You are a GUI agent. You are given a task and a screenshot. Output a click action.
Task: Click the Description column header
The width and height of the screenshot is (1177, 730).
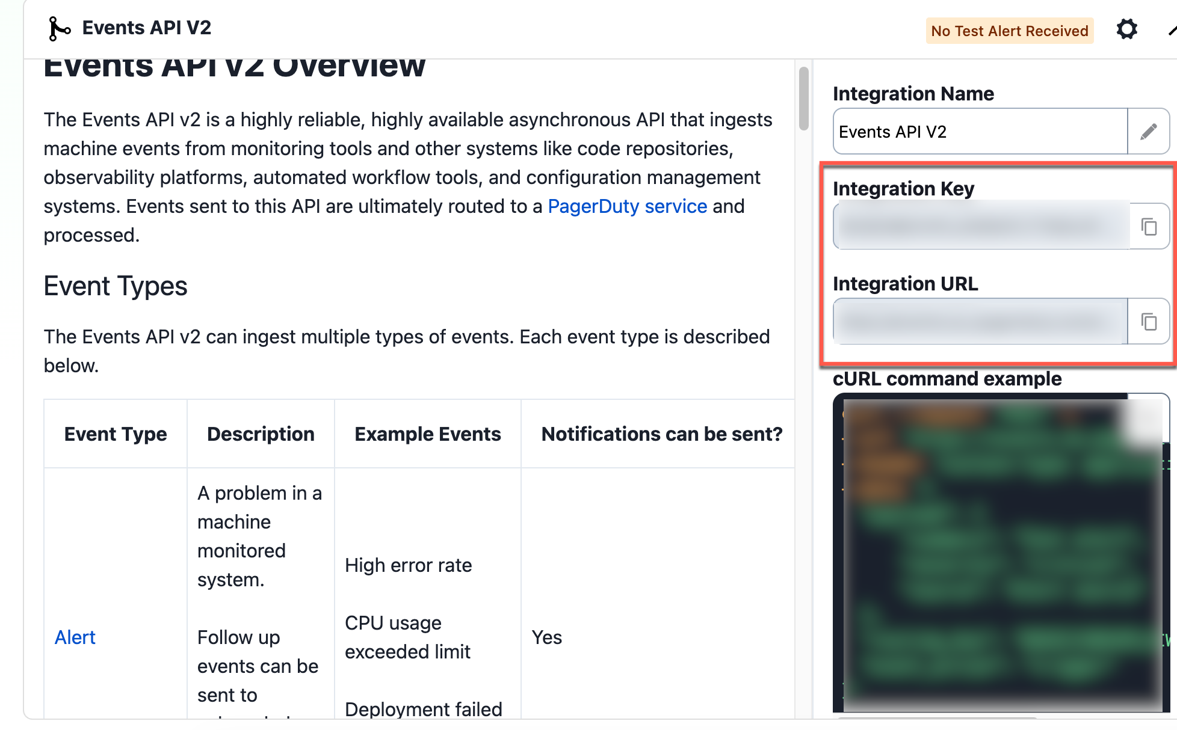click(261, 434)
